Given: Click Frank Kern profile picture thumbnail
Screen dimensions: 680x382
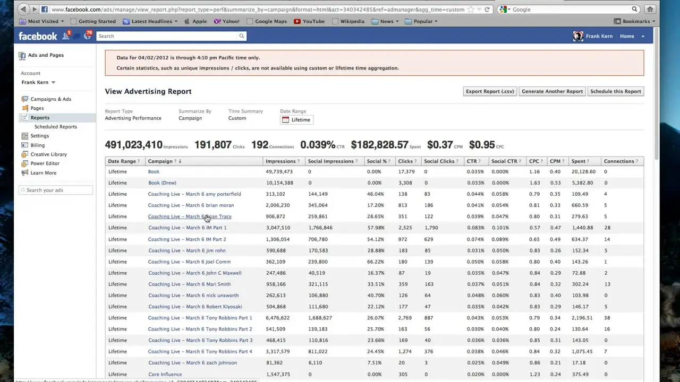Looking at the screenshot, I should [x=578, y=36].
